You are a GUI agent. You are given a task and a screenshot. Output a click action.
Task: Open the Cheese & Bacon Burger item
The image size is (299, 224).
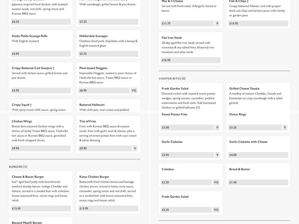pos(28,177)
